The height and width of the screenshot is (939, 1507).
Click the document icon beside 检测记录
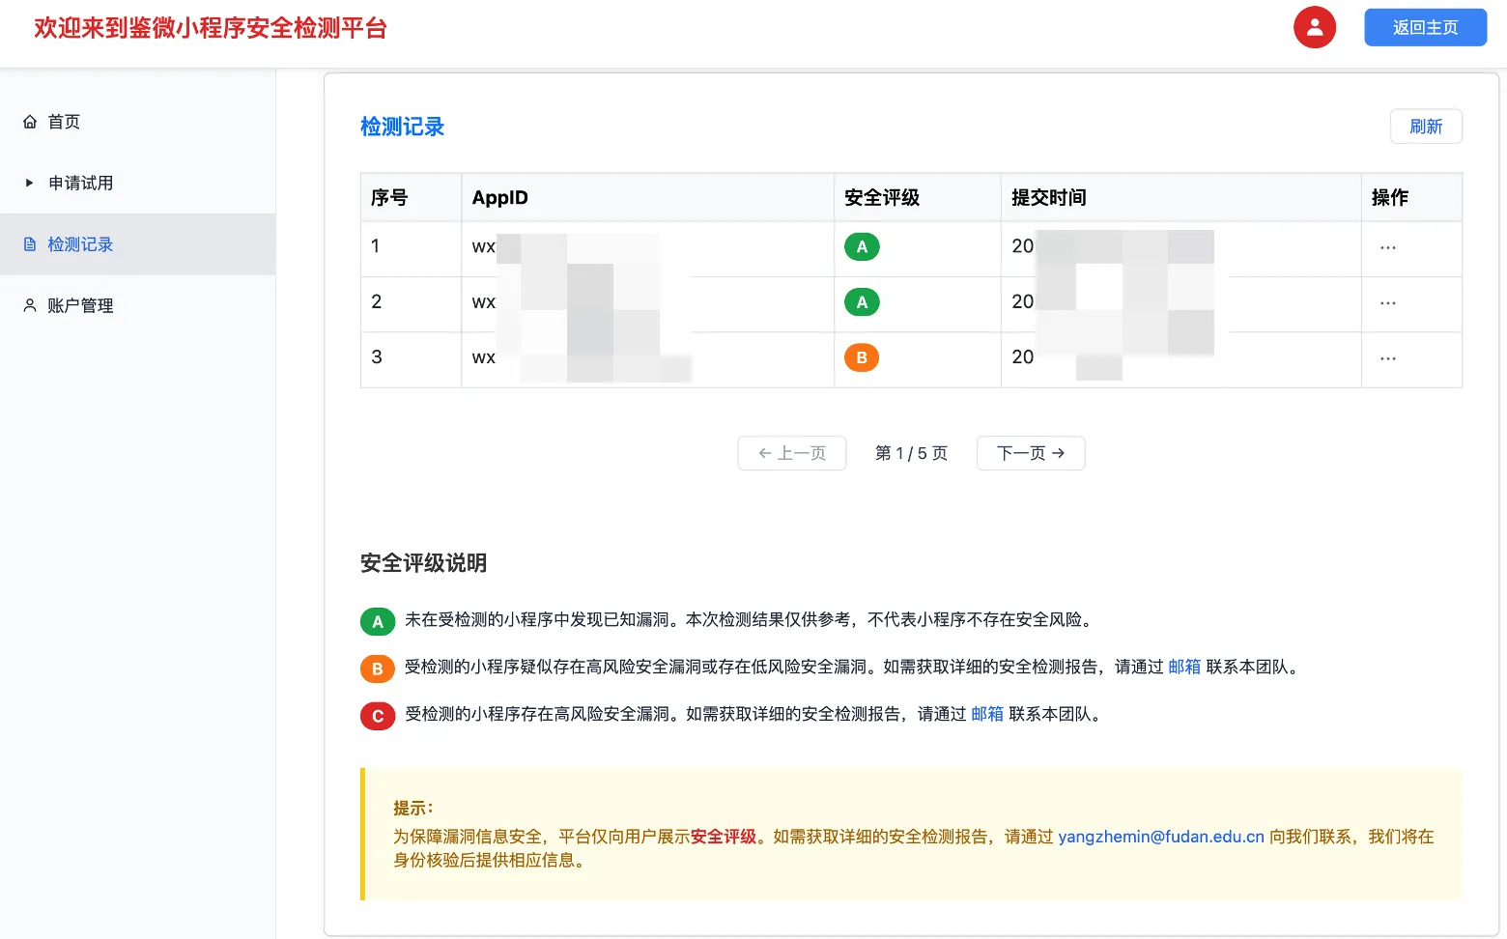coord(30,244)
